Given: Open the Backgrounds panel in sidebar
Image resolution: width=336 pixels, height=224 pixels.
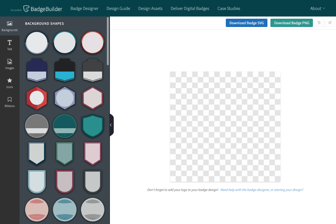Looking at the screenshot, I should coord(10,26).
